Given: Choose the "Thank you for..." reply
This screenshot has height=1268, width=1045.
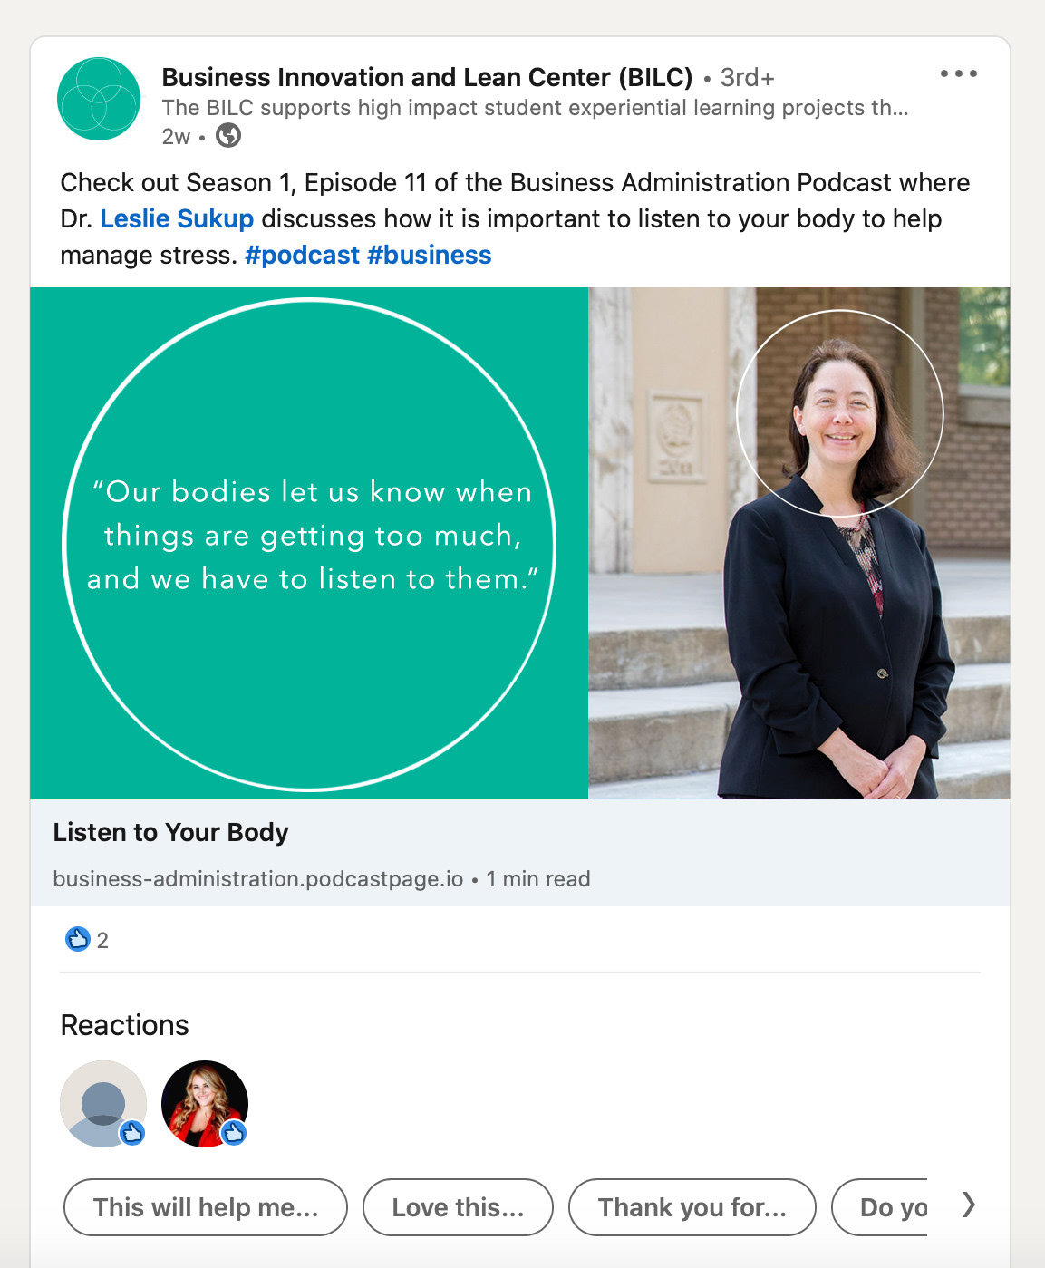Looking at the screenshot, I should (x=692, y=1207).
